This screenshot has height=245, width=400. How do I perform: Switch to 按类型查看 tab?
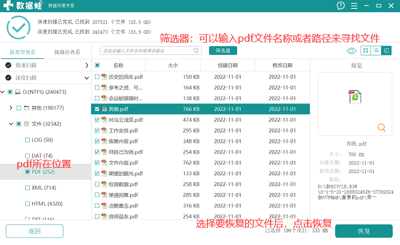click(22, 52)
